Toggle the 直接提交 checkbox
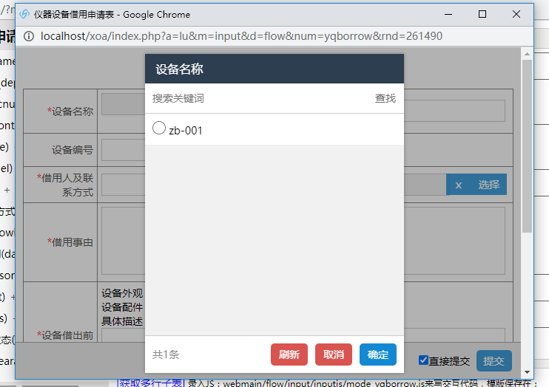Screen dimensions: 549x387 pyautogui.click(x=424, y=360)
